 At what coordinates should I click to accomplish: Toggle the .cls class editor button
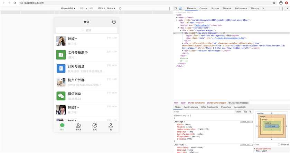[245, 112]
